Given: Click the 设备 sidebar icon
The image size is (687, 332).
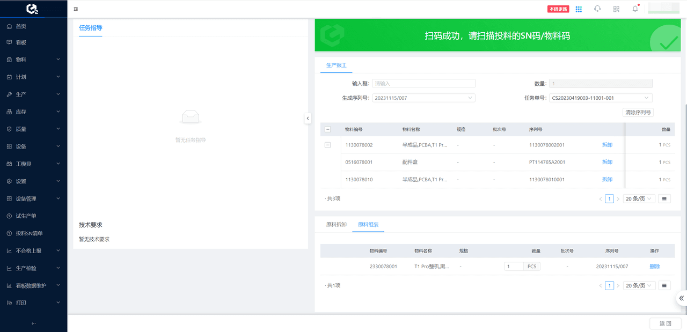Looking at the screenshot, I should [x=9, y=146].
